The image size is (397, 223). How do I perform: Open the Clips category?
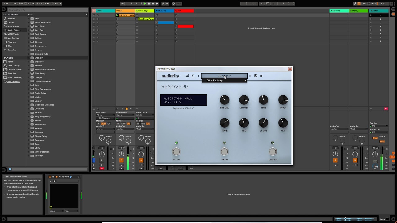pyautogui.click(x=10, y=46)
